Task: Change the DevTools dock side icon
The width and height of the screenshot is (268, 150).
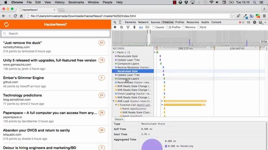Action: point(260,22)
